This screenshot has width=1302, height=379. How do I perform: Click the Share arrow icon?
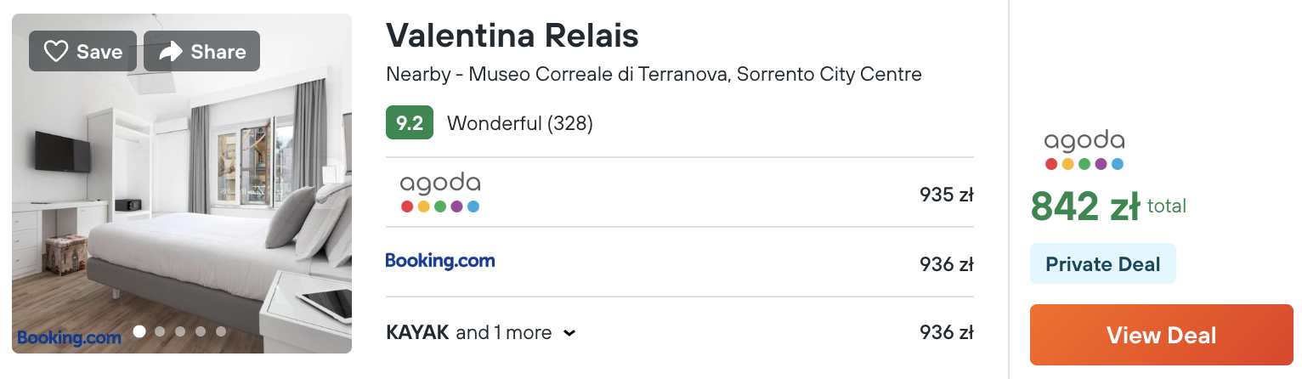171,52
